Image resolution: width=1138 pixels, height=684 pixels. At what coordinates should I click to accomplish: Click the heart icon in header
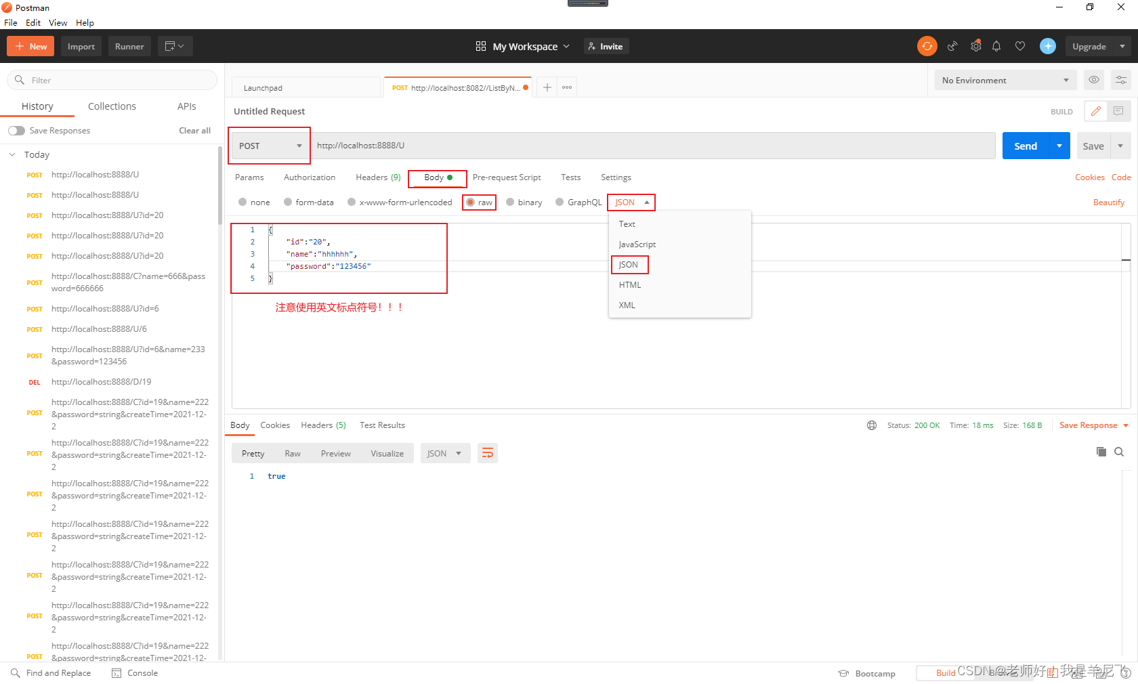pos(1020,46)
